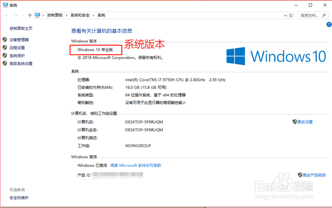Open 高级系统设置 from sidebar
This screenshot has height=208, width=332.
click(21, 64)
